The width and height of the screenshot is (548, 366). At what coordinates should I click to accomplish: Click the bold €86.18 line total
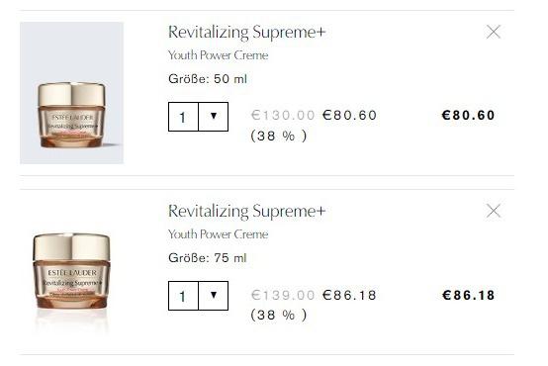click(x=468, y=295)
